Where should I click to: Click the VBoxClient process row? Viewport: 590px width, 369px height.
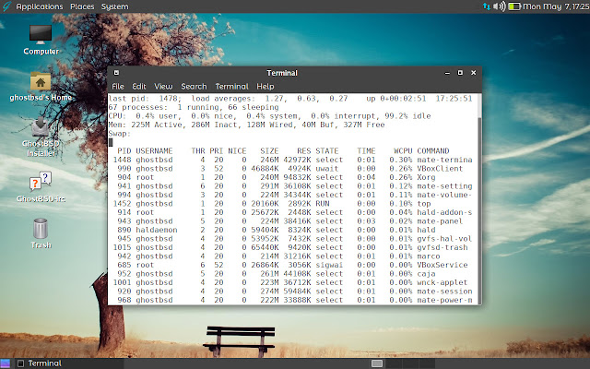click(290, 168)
